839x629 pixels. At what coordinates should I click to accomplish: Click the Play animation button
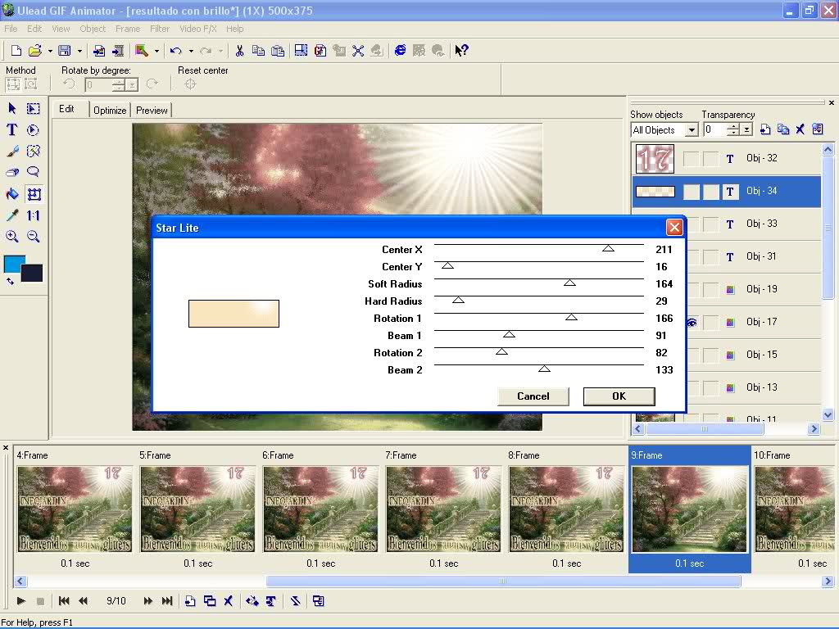20,601
